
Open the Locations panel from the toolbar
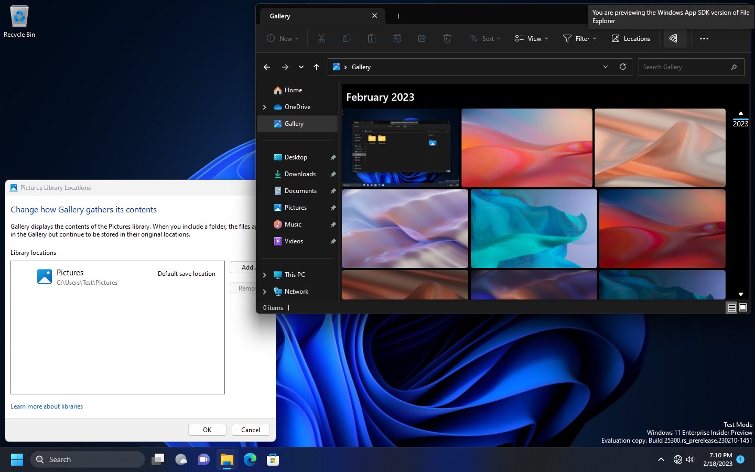pos(631,38)
